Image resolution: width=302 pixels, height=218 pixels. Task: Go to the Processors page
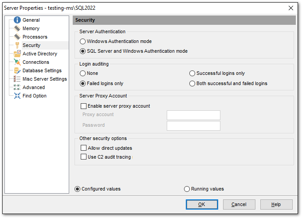(x=35, y=37)
